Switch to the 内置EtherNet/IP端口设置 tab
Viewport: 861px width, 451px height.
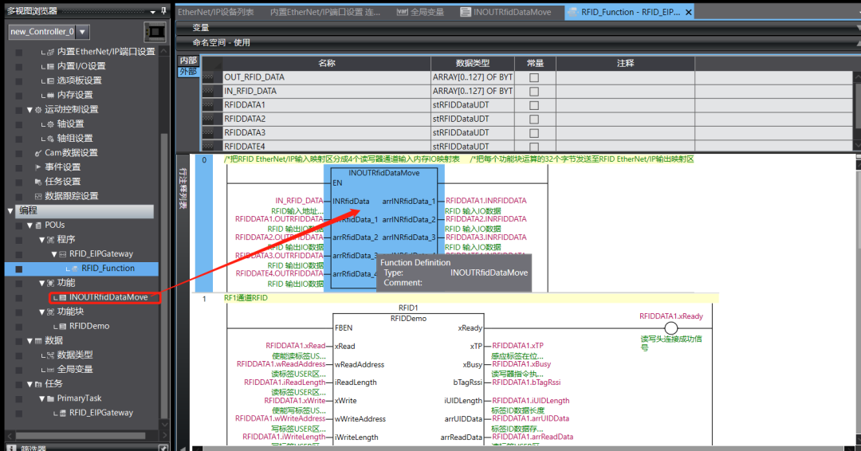324,12
